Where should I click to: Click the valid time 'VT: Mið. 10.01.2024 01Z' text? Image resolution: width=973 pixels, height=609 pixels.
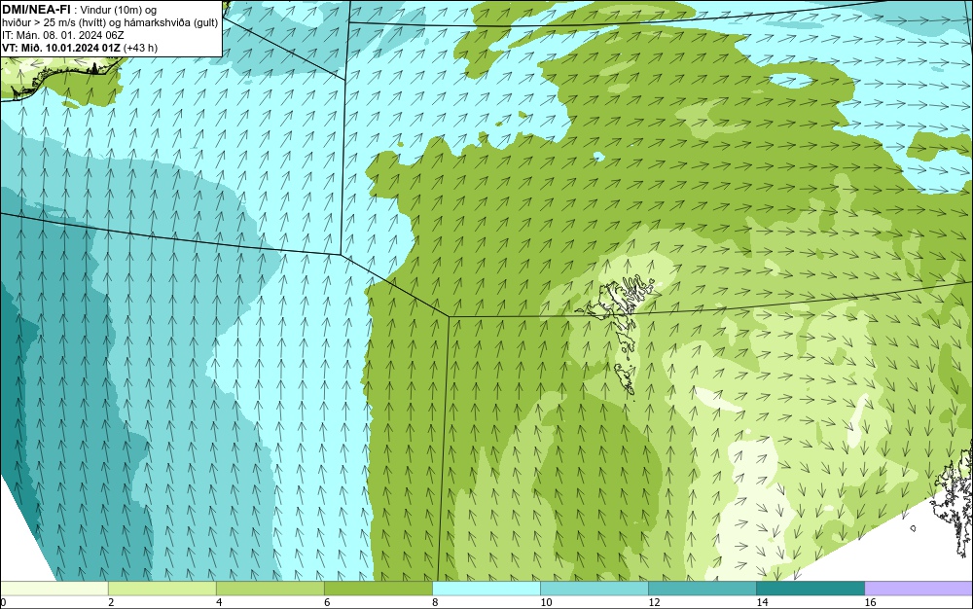coord(61,48)
